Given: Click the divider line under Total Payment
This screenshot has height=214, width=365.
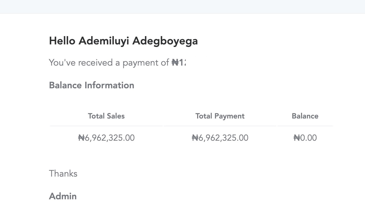Looking at the screenshot, I should point(220,126).
